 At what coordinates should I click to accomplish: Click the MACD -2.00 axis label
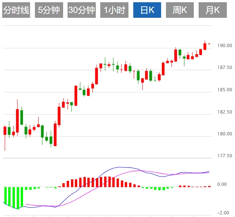point(223,213)
